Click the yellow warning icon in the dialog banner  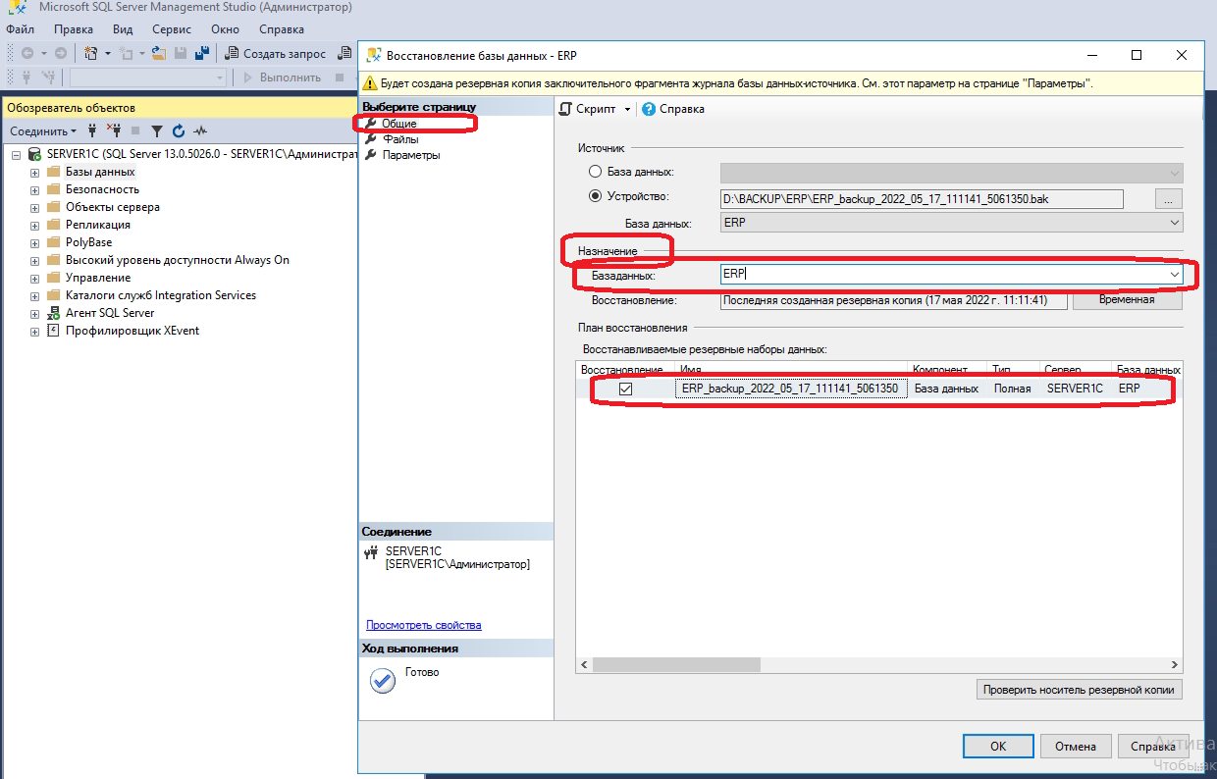[371, 83]
